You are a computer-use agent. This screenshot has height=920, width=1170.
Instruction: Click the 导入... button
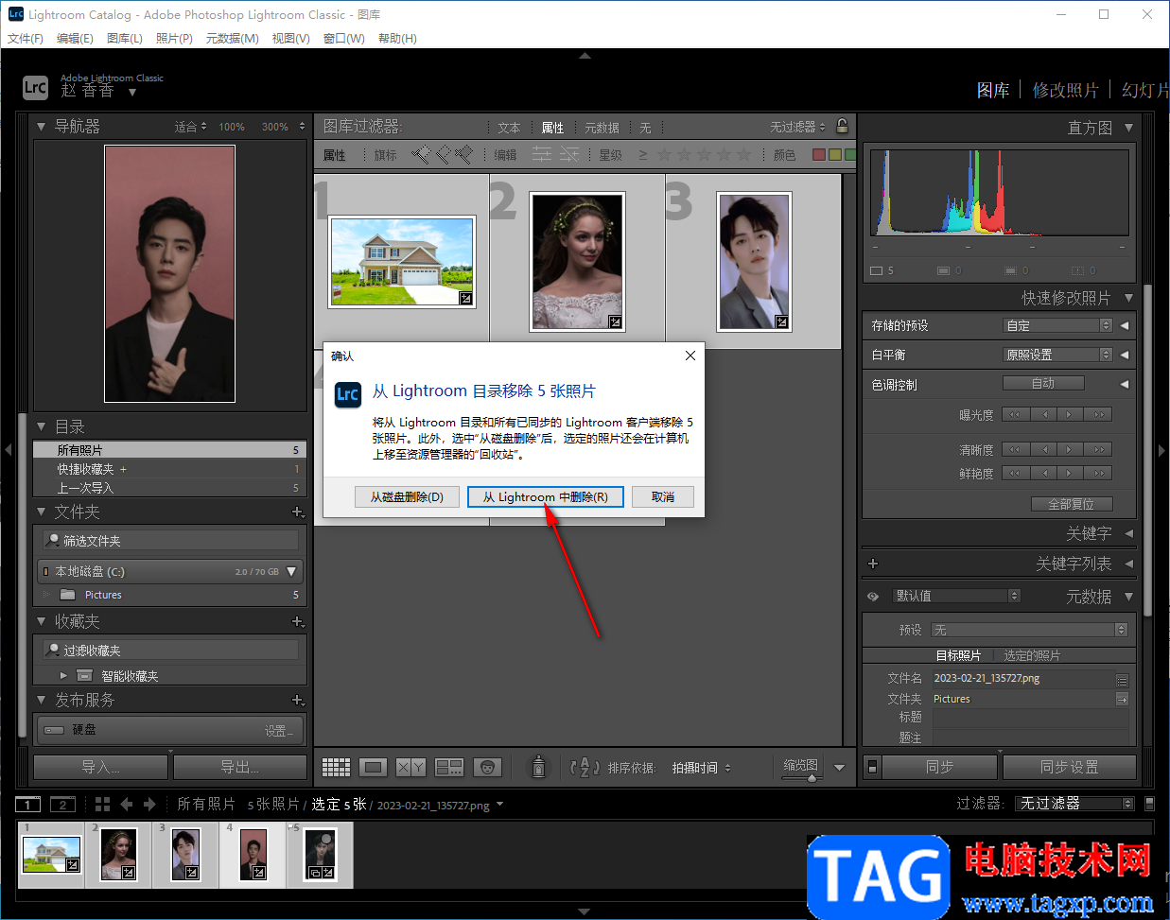(x=101, y=767)
